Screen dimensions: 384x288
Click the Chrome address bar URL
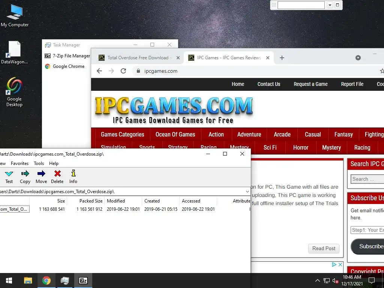tap(160, 71)
